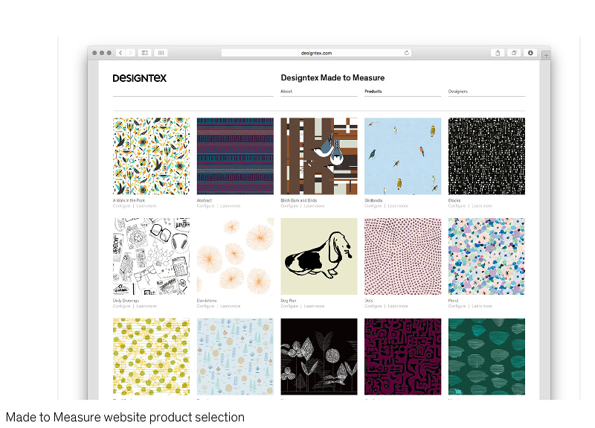
Task: Go back with the browser back arrow
Action: tap(120, 53)
